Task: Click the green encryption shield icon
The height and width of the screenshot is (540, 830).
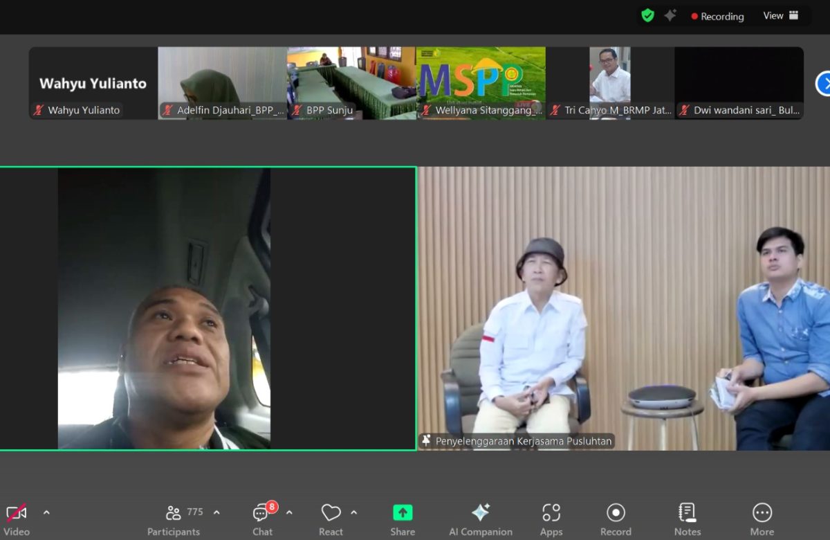Action: point(647,16)
